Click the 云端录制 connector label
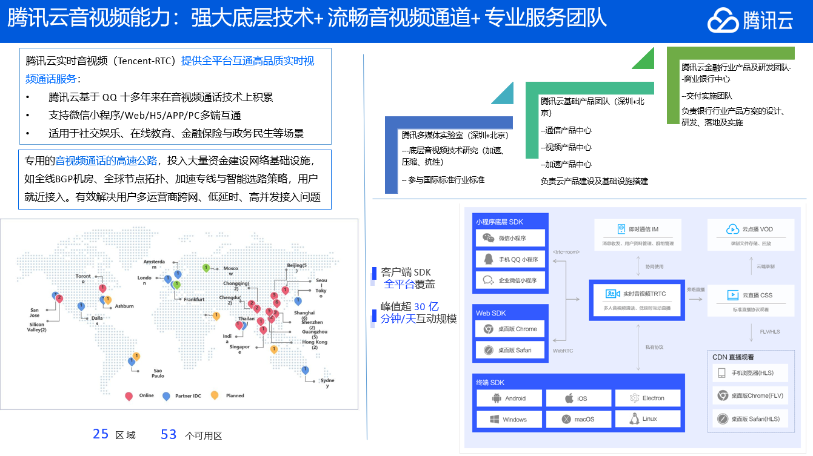 (x=766, y=266)
